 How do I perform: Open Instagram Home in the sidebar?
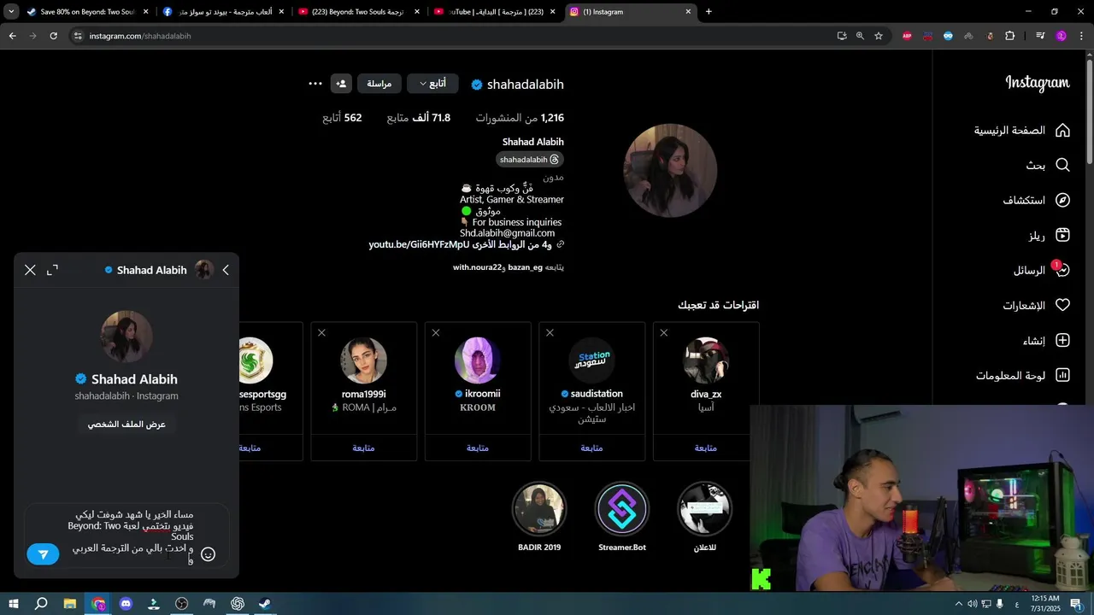pyautogui.click(x=1022, y=131)
